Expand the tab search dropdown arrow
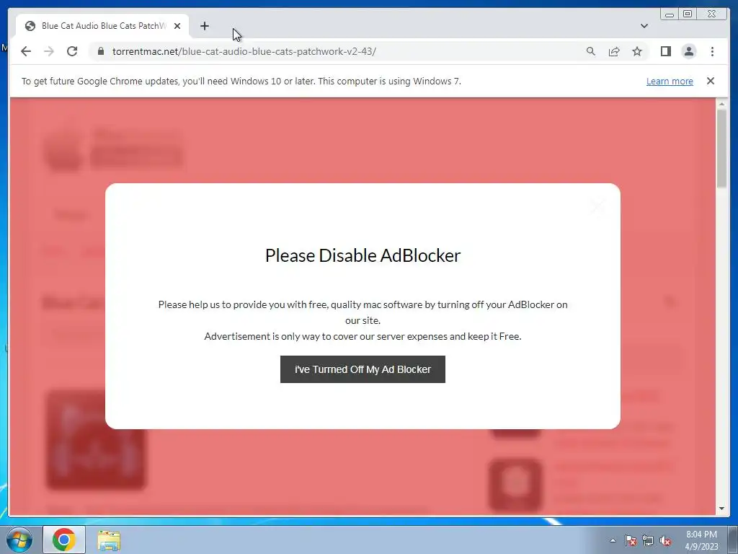The image size is (738, 554). (x=644, y=26)
